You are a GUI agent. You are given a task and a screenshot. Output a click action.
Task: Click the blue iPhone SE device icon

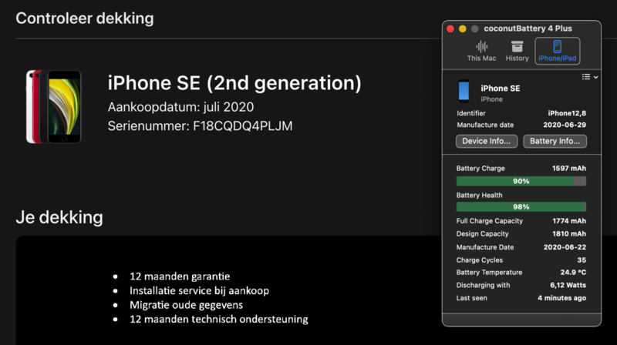click(464, 91)
